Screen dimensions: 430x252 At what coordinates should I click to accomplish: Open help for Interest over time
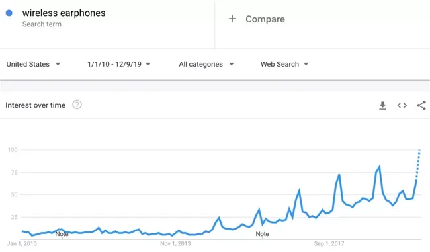77,105
